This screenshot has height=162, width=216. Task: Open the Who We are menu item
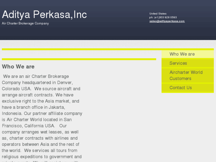tap(187, 54)
